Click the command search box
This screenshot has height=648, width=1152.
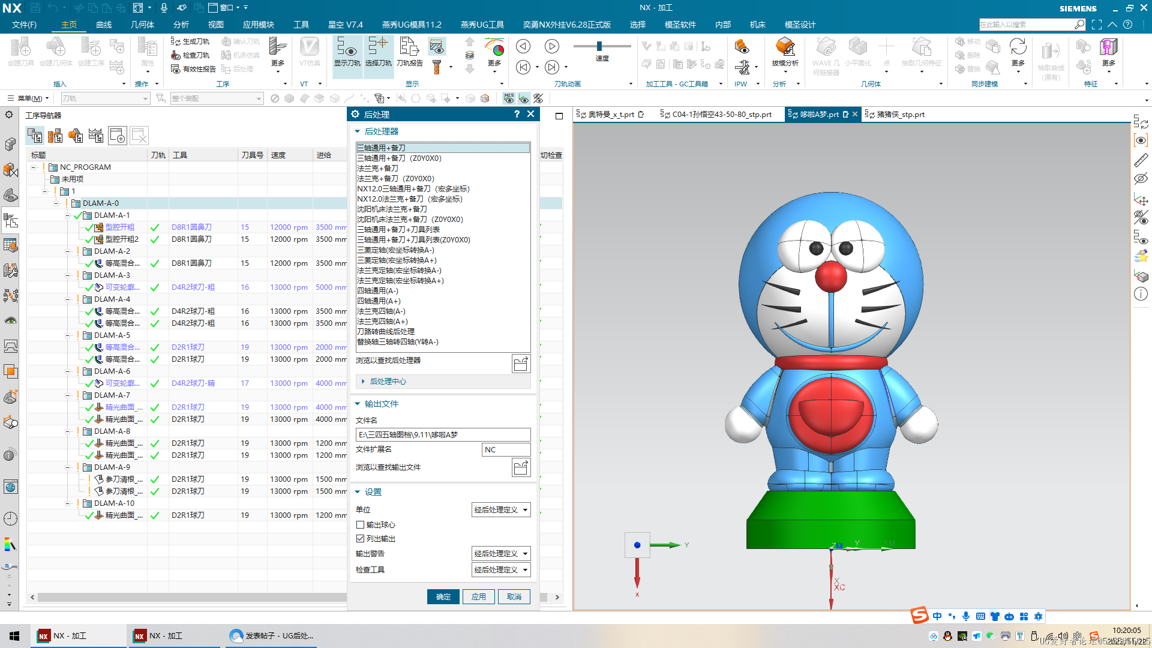coord(1026,25)
